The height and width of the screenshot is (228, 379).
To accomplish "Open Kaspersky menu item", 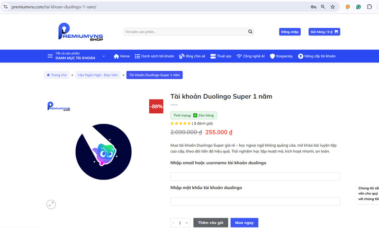I will [281, 56].
